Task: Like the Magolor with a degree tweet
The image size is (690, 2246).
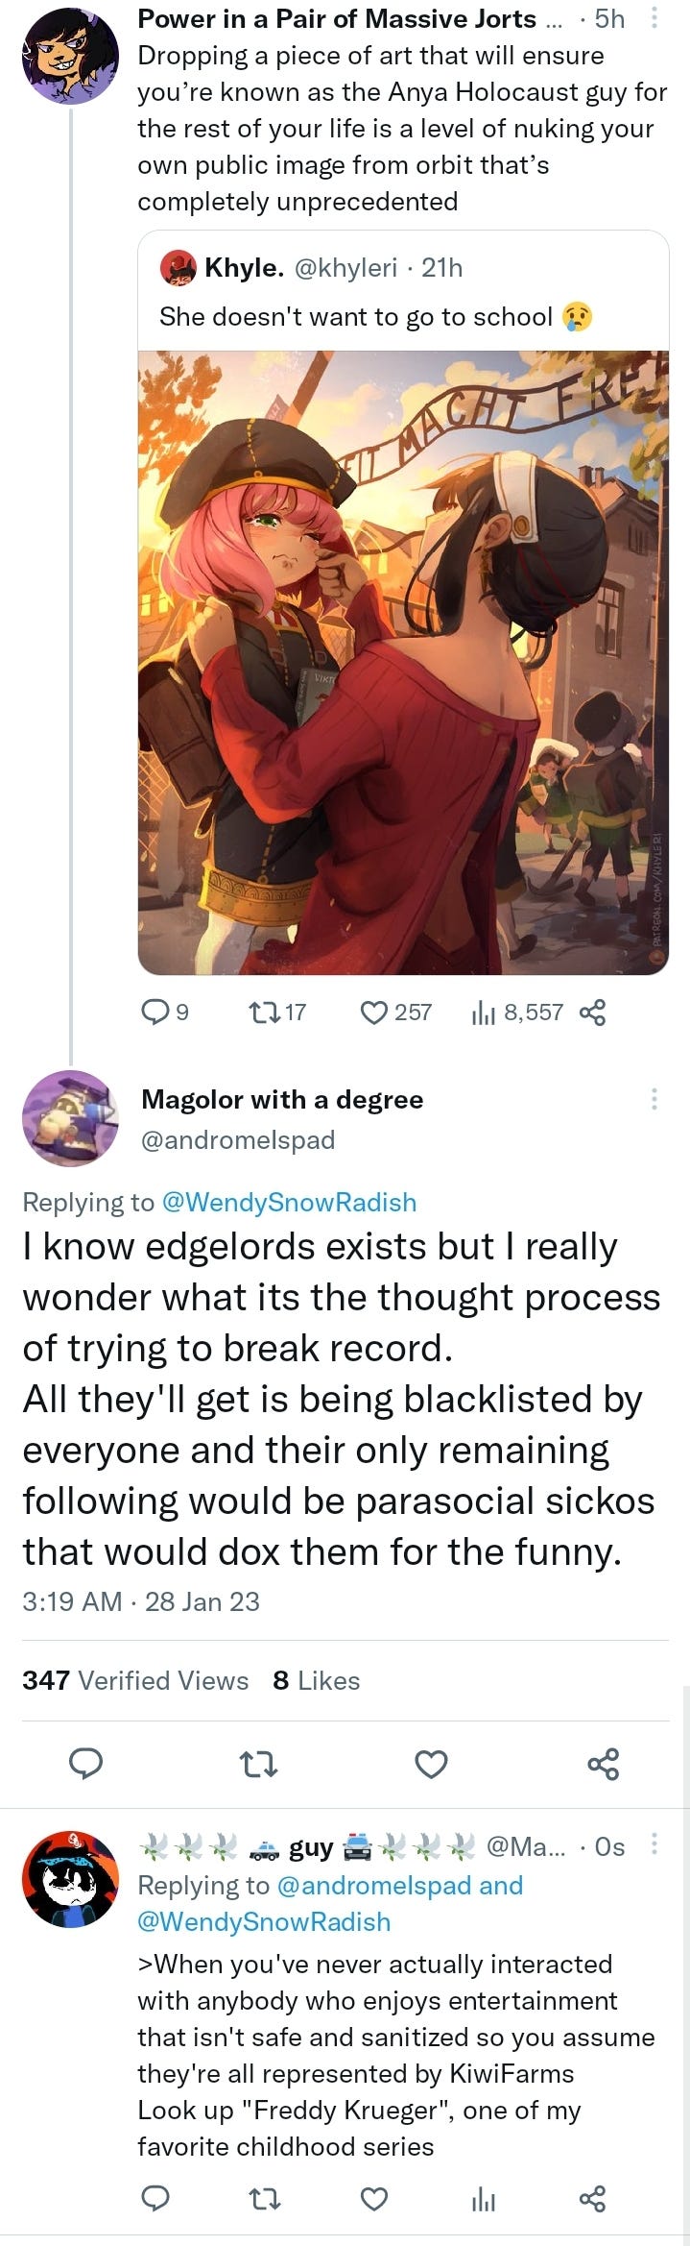Action: pyautogui.click(x=431, y=1764)
